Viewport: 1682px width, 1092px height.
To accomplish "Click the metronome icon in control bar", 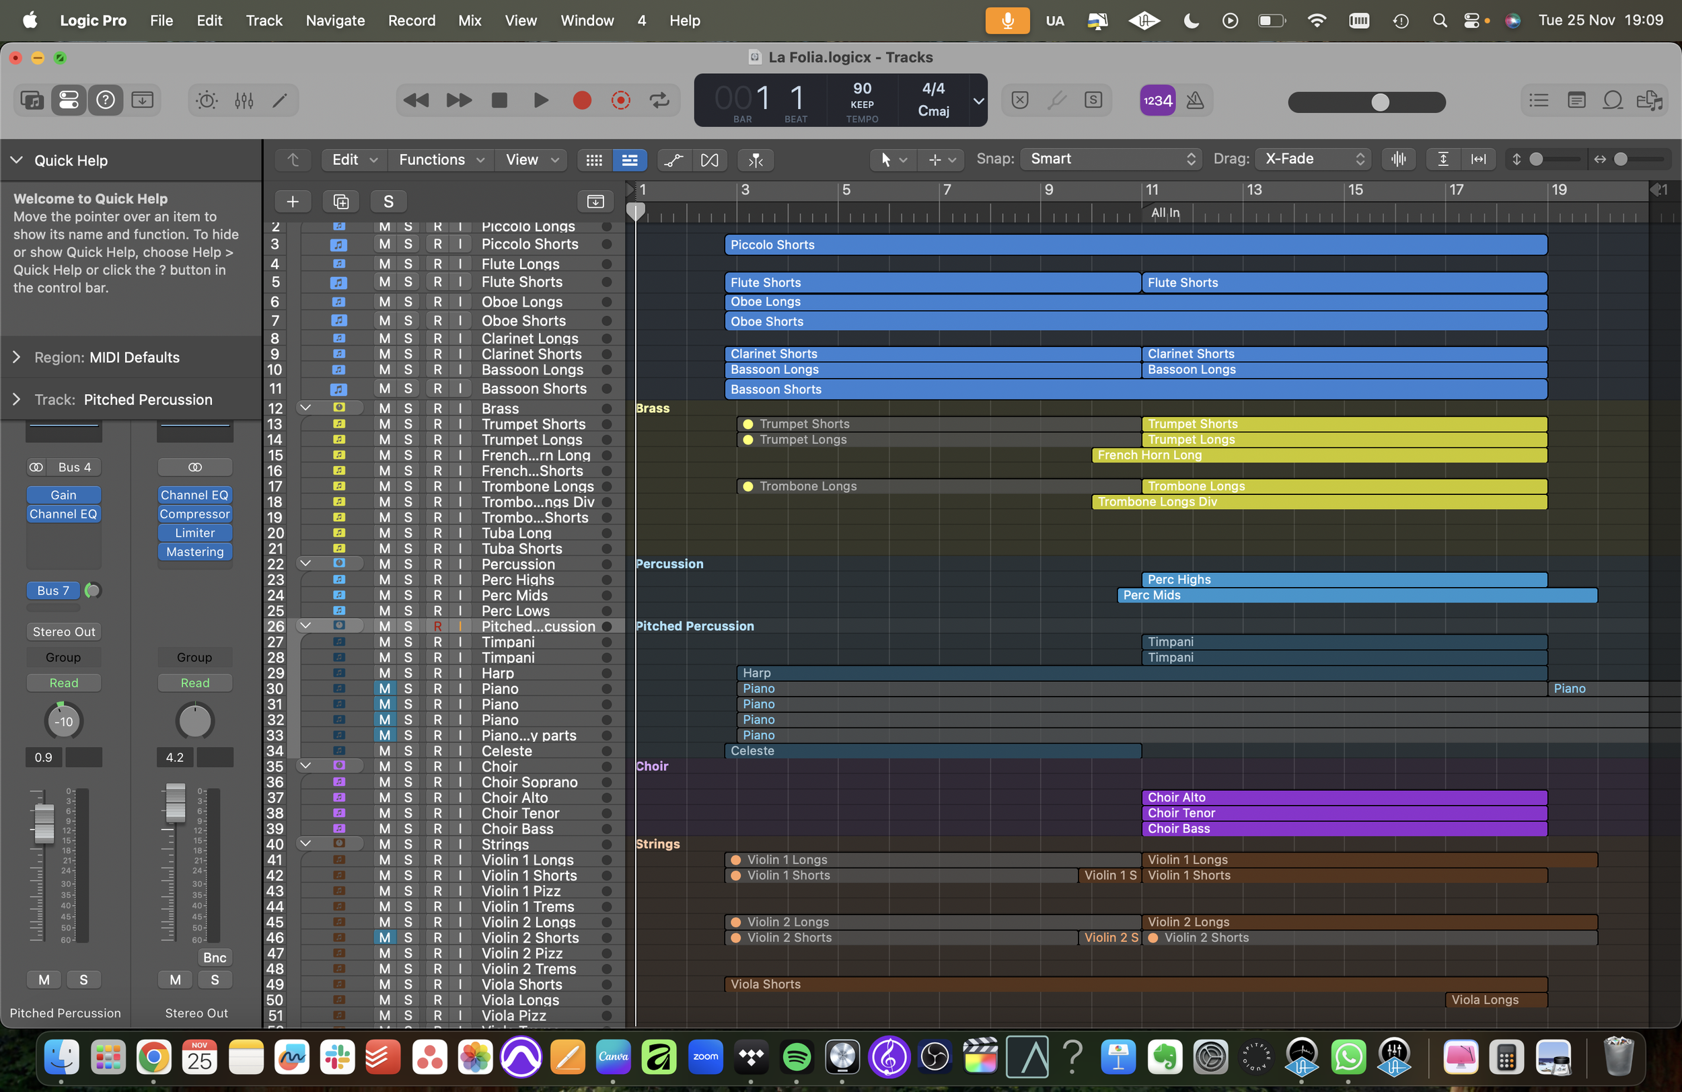I will [1195, 100].
